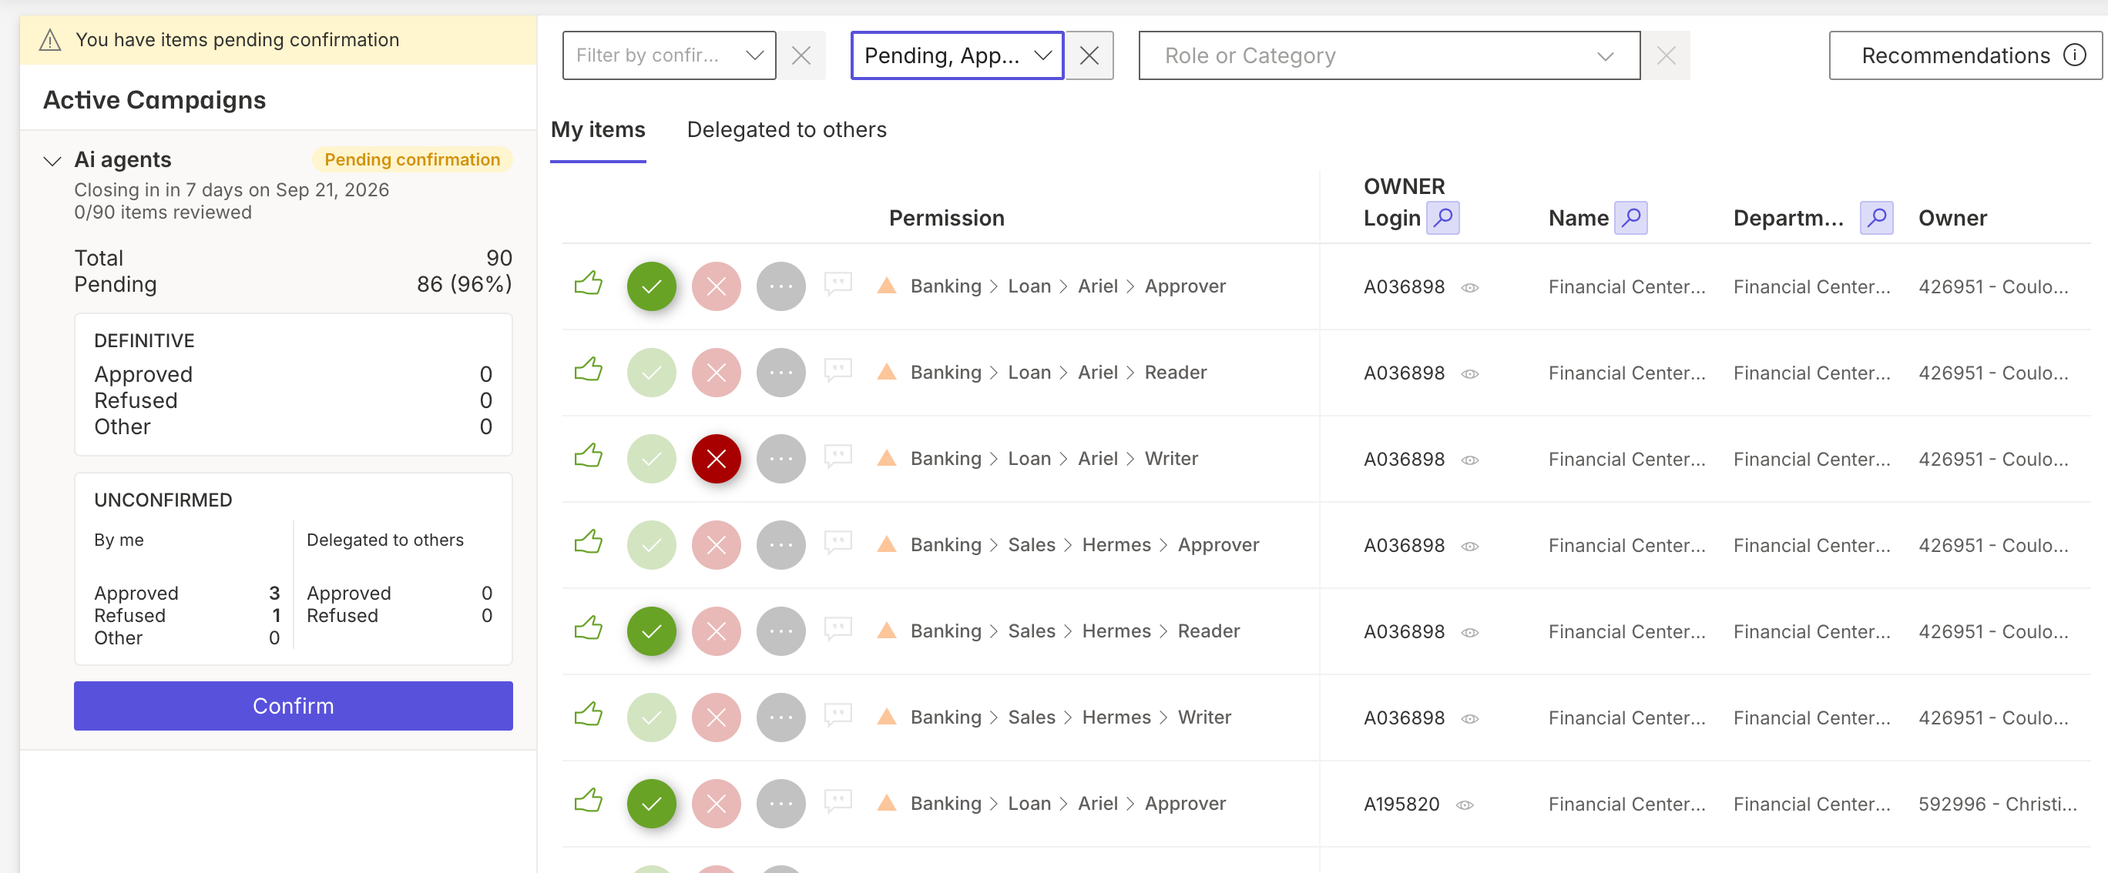Click Pending confirmation badge
The width and height of the screenshot is (2108, 873).
pyautogui.click(x=411, y=159)
